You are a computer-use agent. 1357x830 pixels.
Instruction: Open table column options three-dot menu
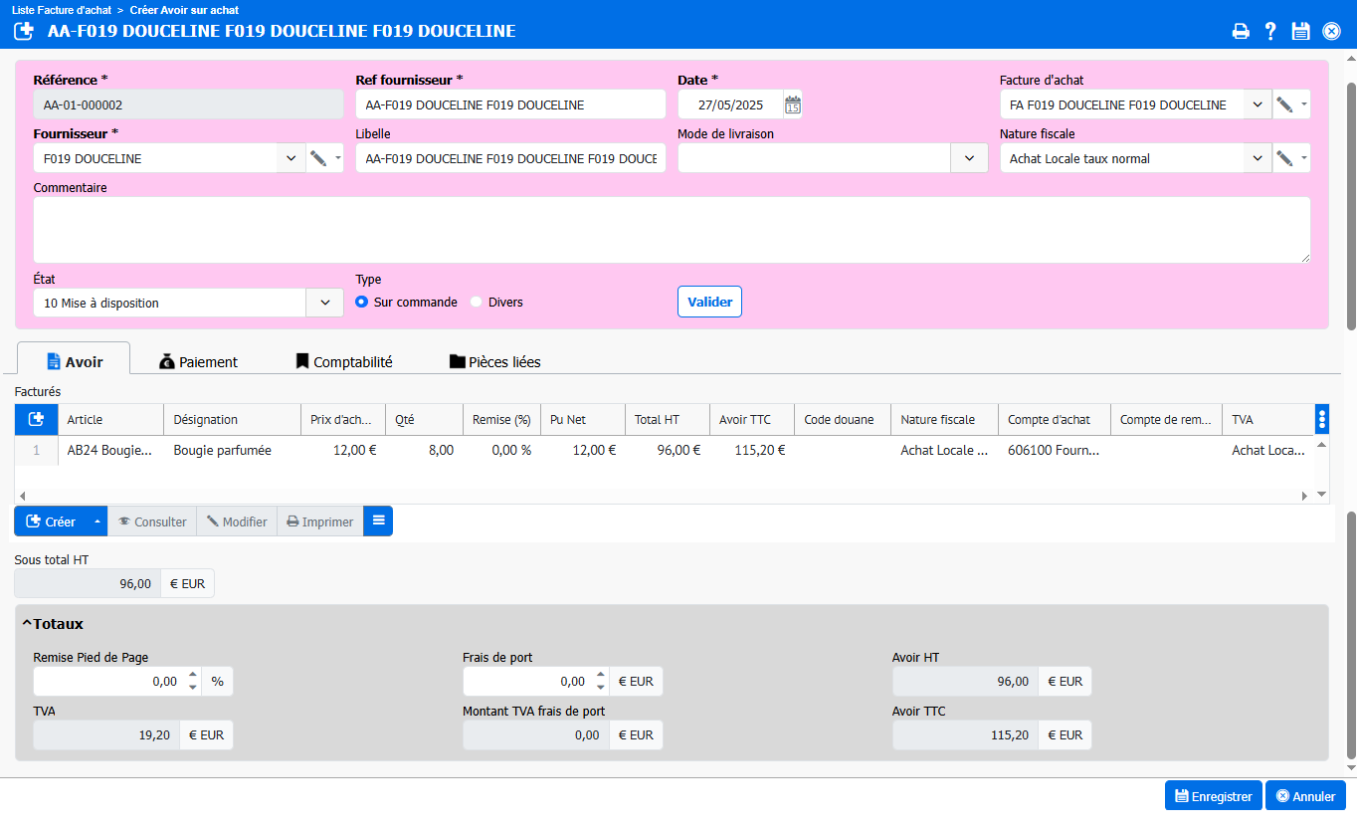[x=1321, y=420]
